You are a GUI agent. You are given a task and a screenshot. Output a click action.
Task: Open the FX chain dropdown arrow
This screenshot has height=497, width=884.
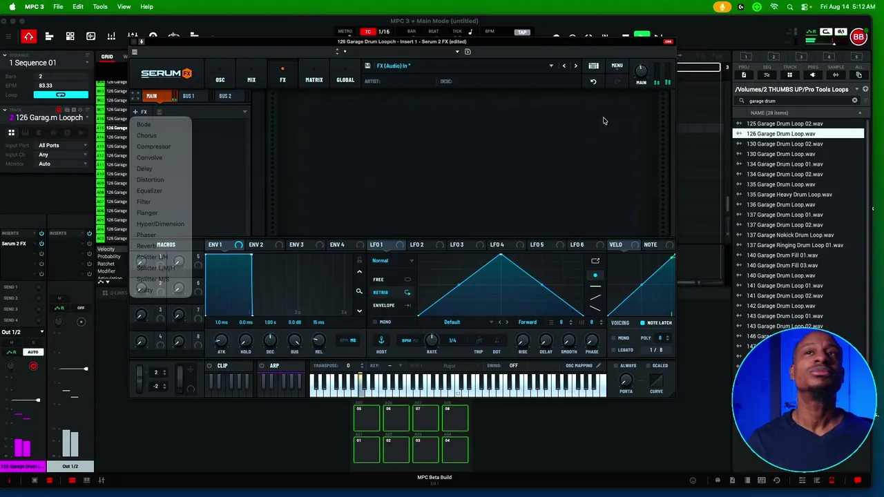coord(244,112)
